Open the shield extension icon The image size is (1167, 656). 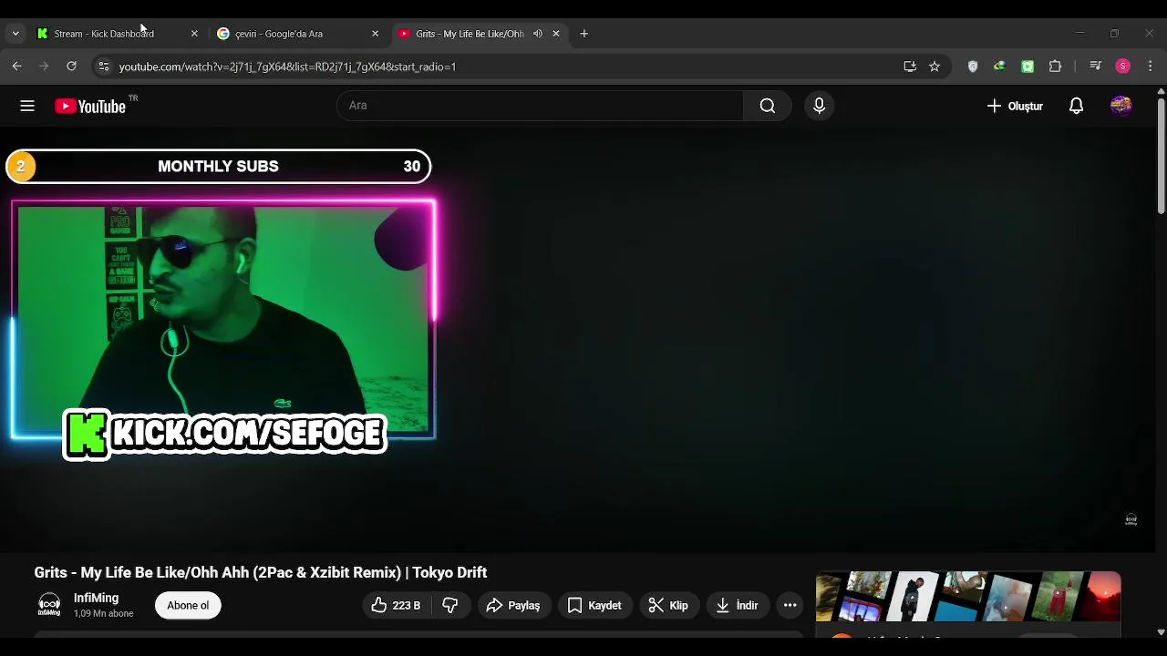click(x=973, y=67)
